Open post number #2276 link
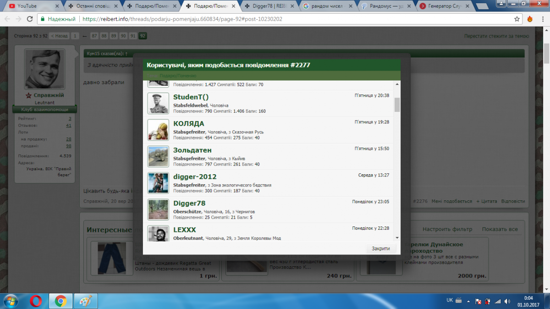This screenshot has height=309, width=550. (420, 201)
